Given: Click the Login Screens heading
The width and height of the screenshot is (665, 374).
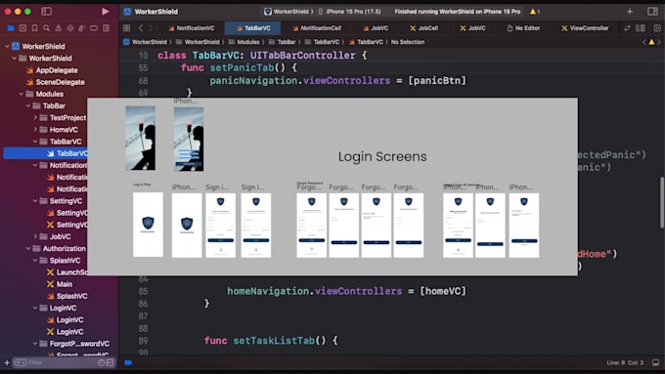Looking at the screenshot, I should coord(382,156).
